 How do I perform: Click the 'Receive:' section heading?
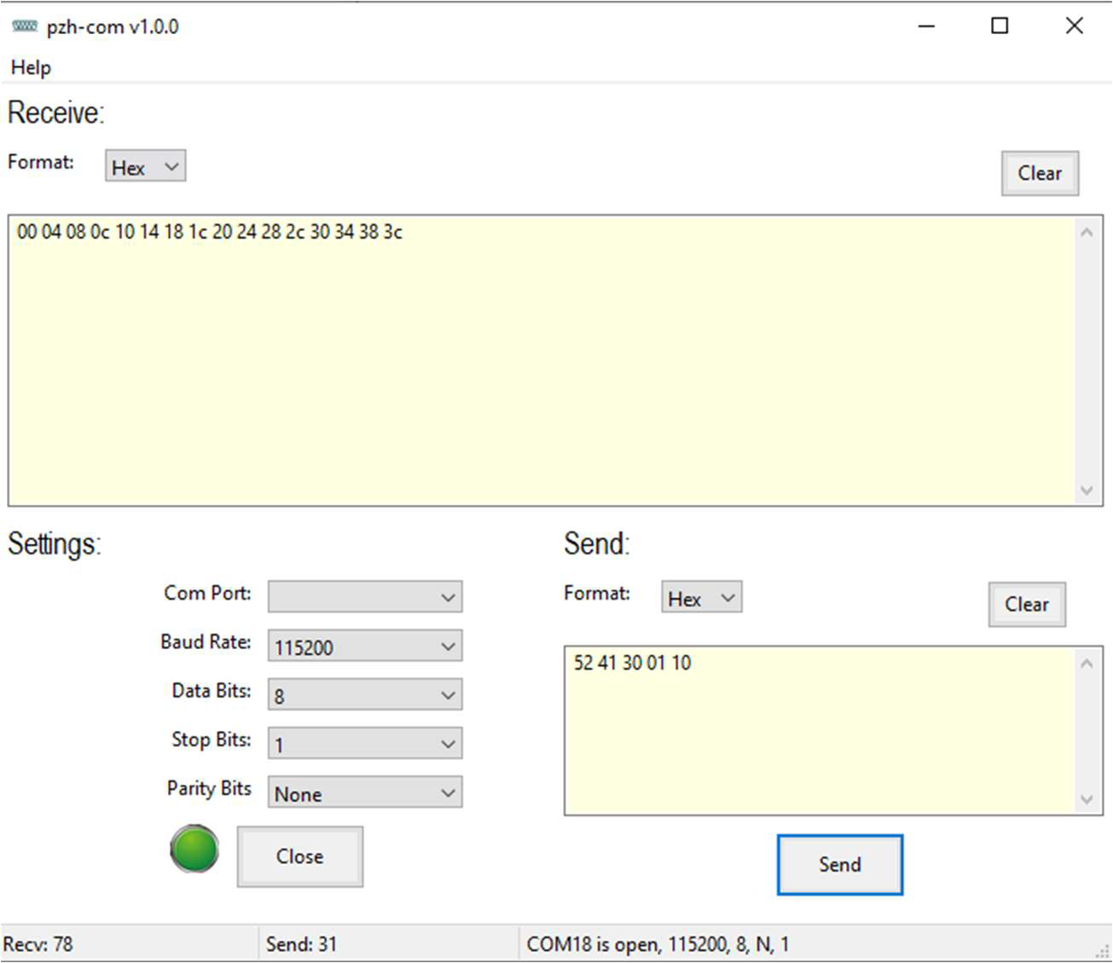(56, 113)
